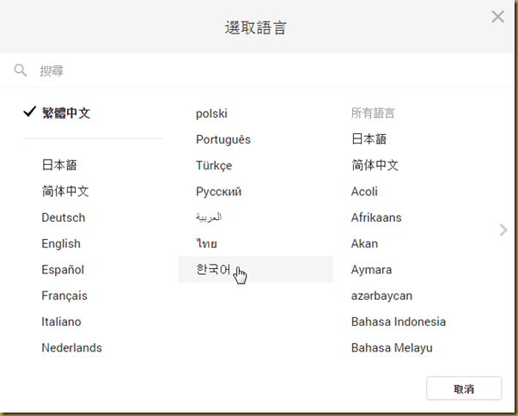Select the checked 繁體中文 language
The height and width of the screenshot is (416, 518).
66,113
